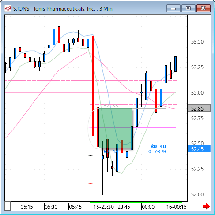Minimize the S.IONS chart window
The height and width of the screenshot is (215, 215).
click(x=174, y=8)
